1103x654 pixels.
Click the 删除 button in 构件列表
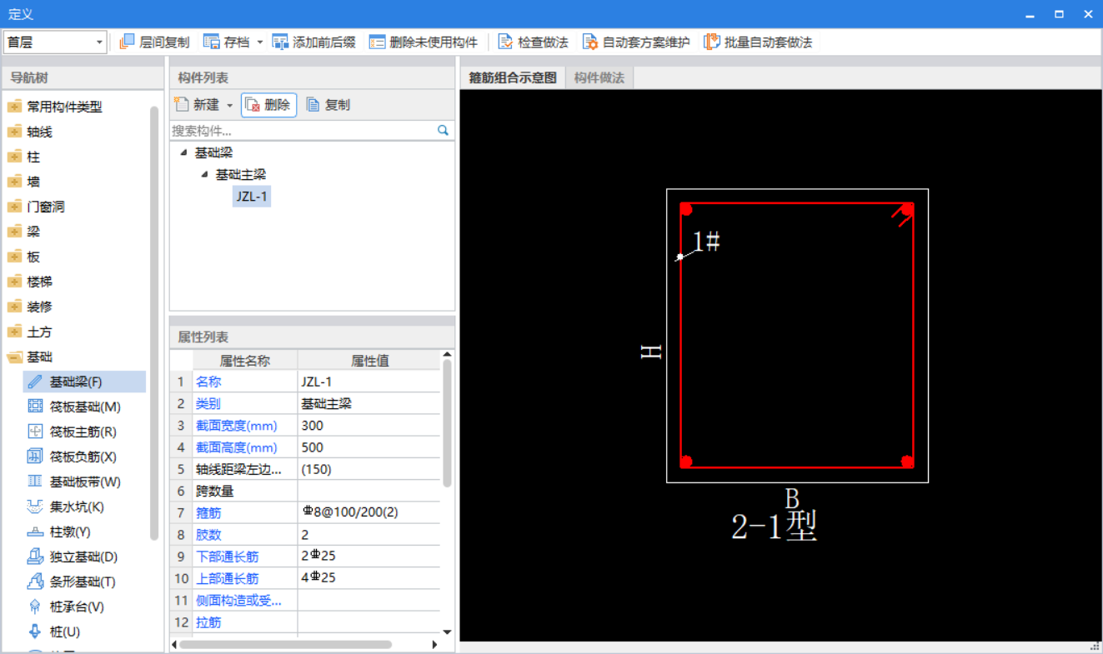pyautogui.click(x=268, y=105)
